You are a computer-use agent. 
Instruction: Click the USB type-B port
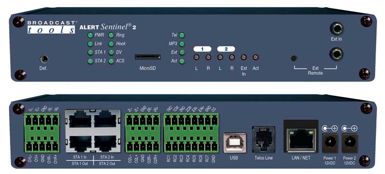click(234, 143)
